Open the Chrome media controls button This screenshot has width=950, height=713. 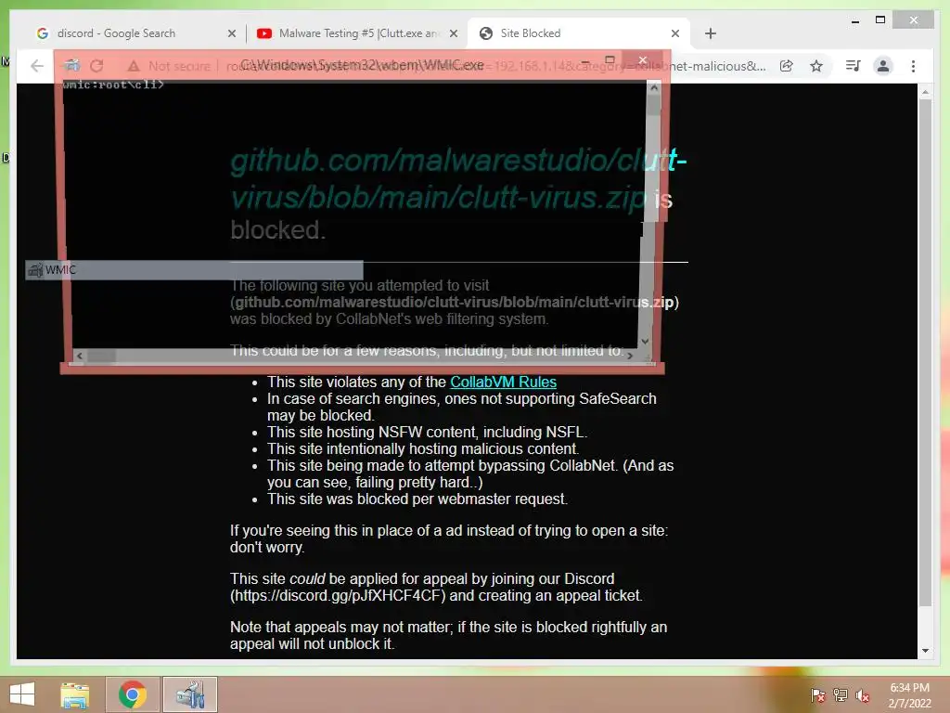[x=854, y=66]
